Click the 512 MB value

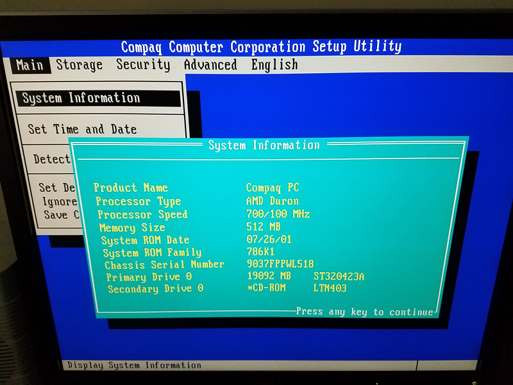(264, 227)
